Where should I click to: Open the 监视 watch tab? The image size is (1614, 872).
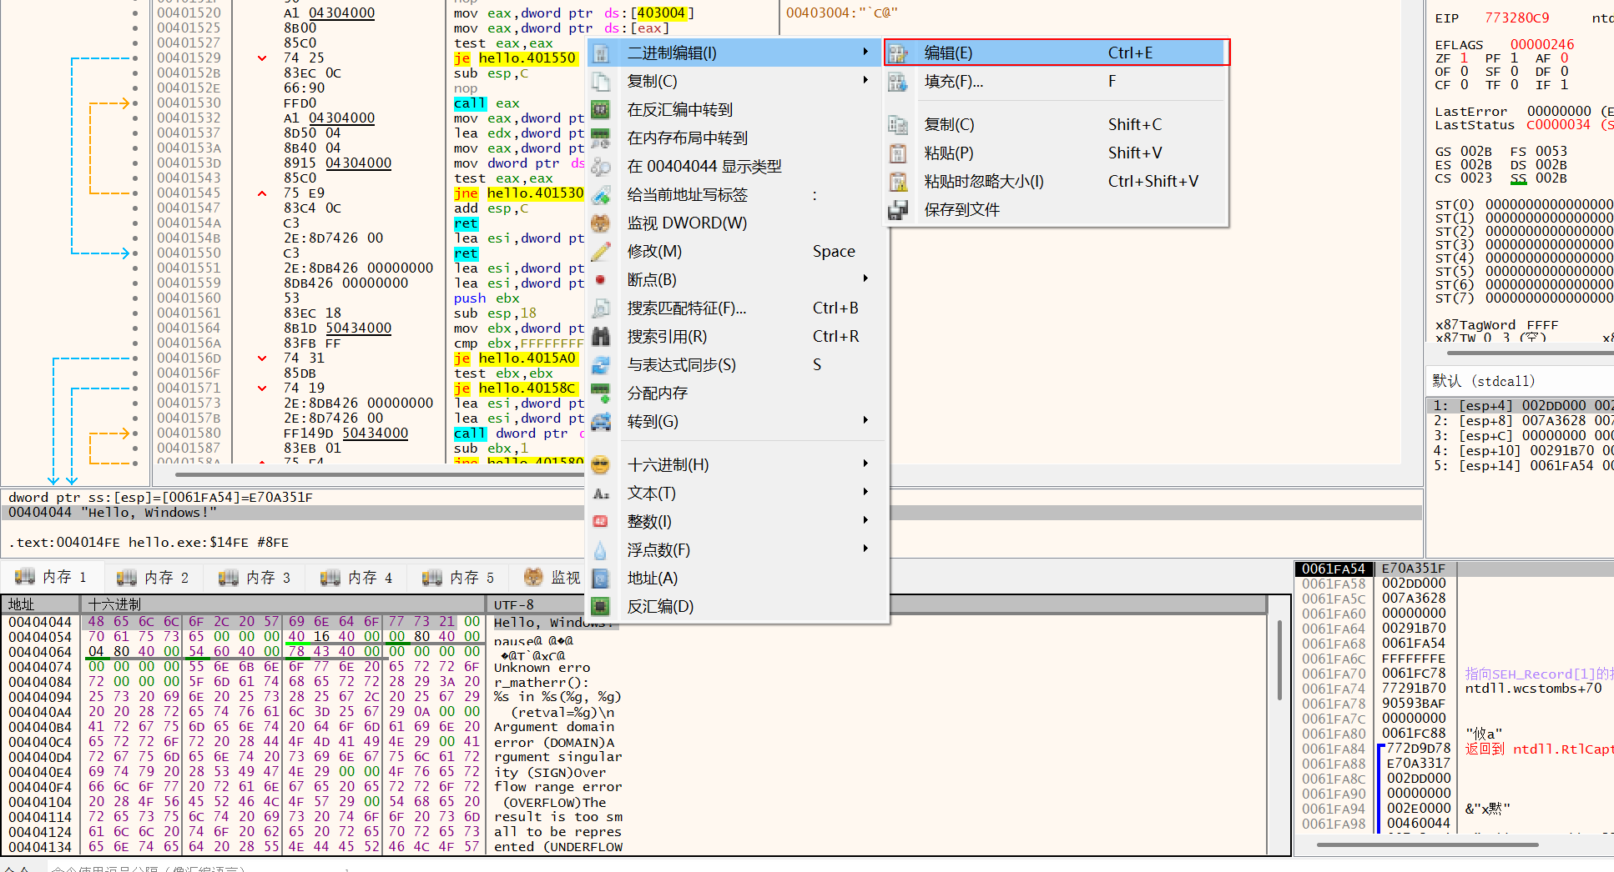(x=552, y=578)
